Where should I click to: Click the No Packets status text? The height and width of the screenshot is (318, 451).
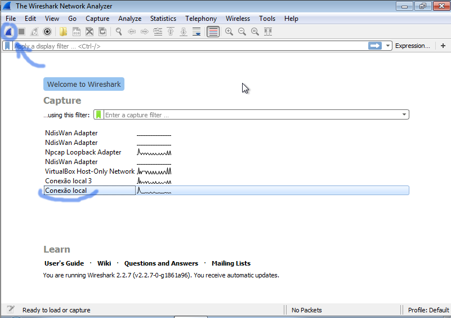(307, 310)
